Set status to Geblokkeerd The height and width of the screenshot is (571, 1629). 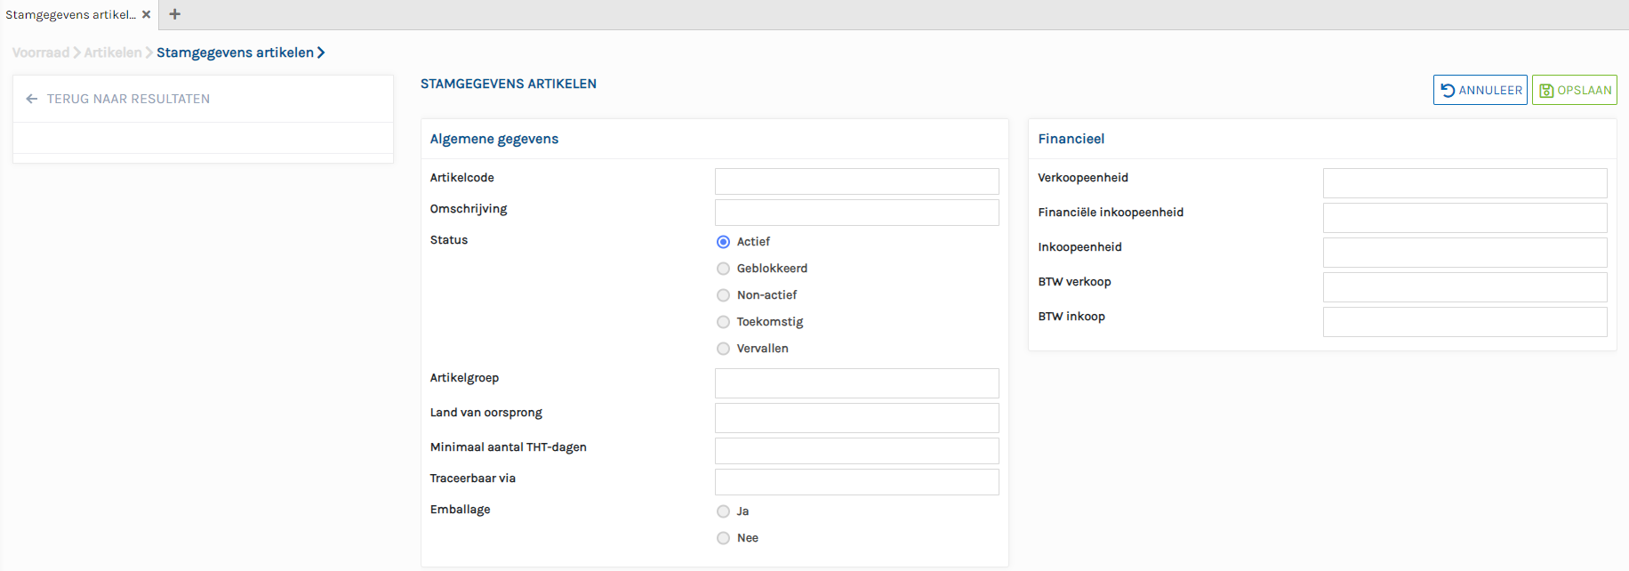point(723,269)
